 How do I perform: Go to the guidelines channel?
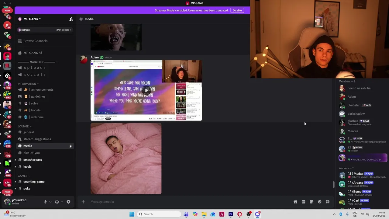coord(45,96)
